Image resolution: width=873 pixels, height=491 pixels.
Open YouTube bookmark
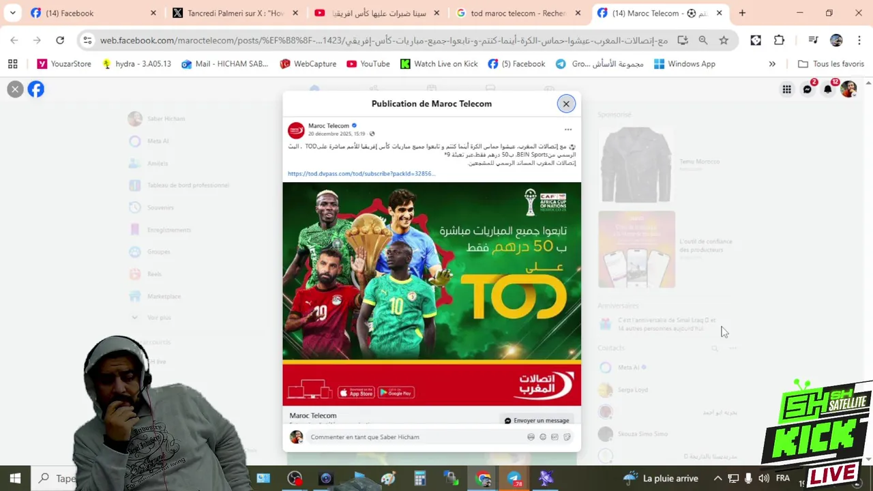(x=368, y=64)
